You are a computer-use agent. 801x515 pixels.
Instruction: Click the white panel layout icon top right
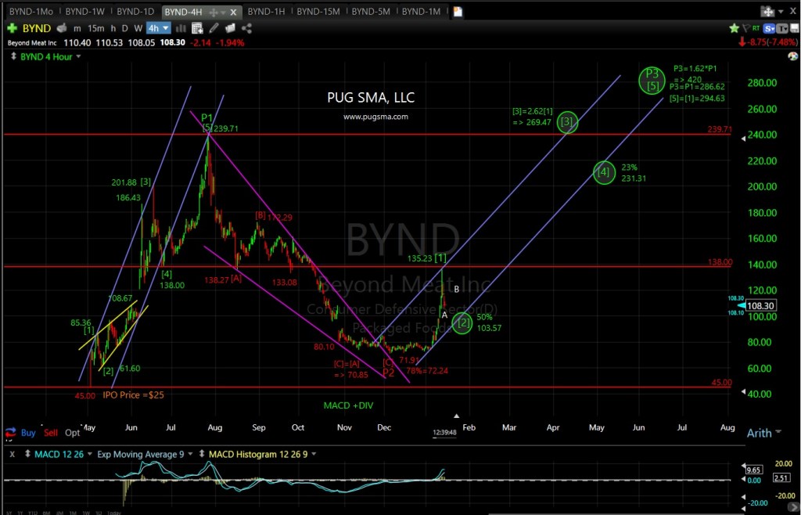click(795, 29)
